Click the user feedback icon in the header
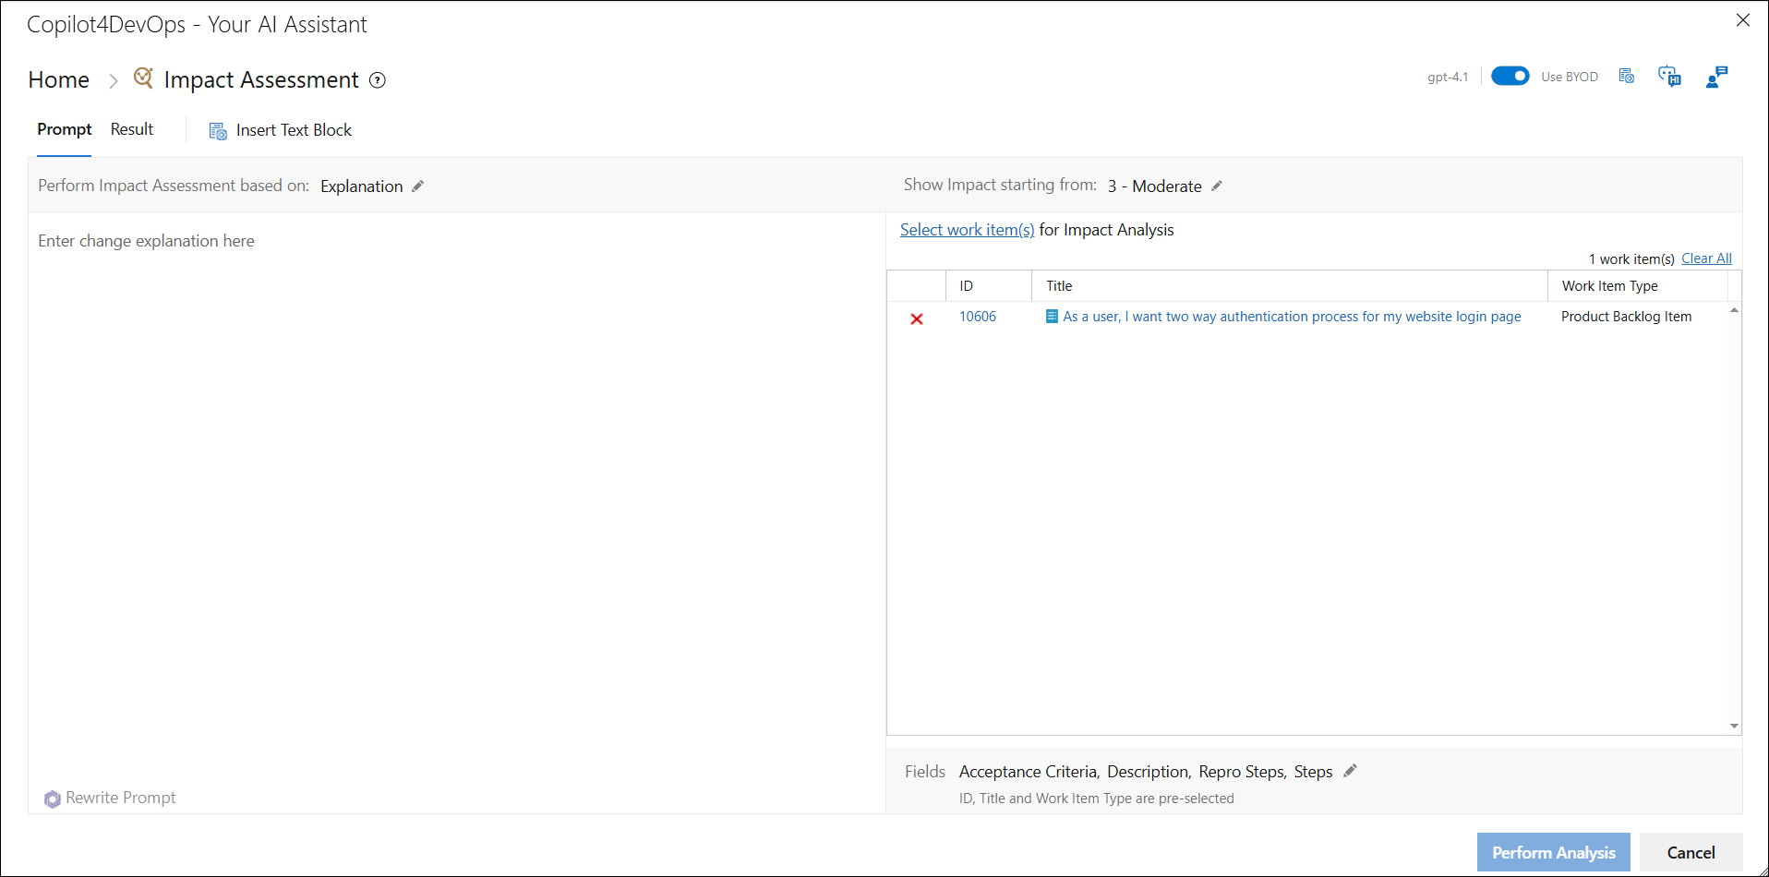This screenshot has height=877, width=1769. pyautogui.click(x=1716, y=77)
